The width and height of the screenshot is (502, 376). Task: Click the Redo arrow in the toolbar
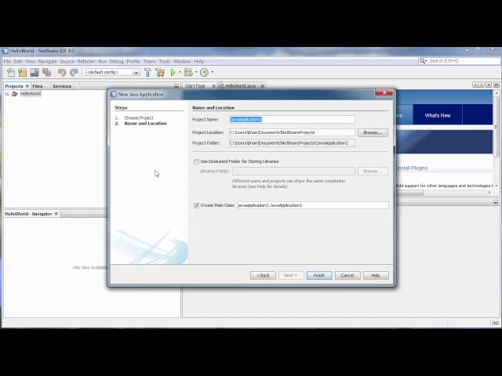pos(74,72)
